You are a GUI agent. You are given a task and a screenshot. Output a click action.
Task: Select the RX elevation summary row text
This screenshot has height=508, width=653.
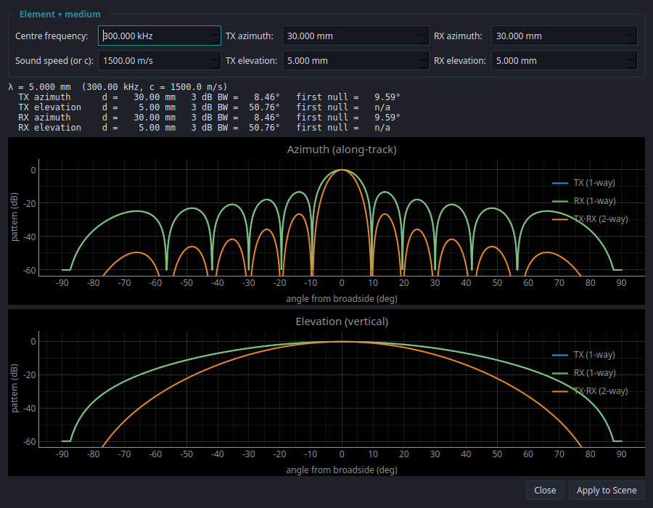[204, 128]
